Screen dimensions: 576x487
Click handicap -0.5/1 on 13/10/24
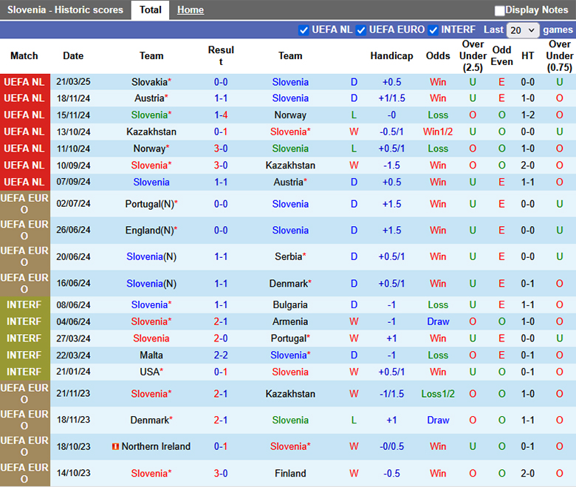391,132
